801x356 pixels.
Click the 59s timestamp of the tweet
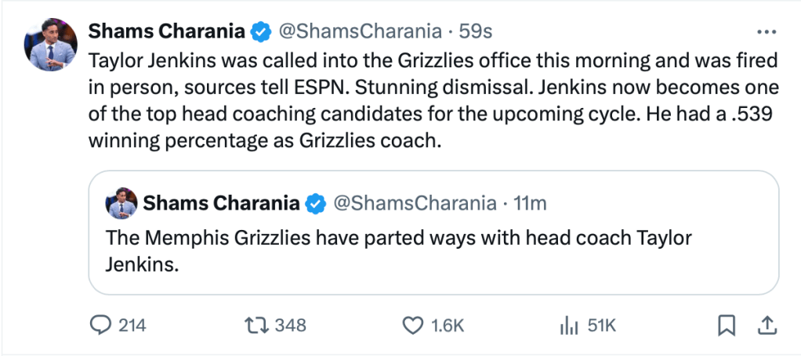475,31
